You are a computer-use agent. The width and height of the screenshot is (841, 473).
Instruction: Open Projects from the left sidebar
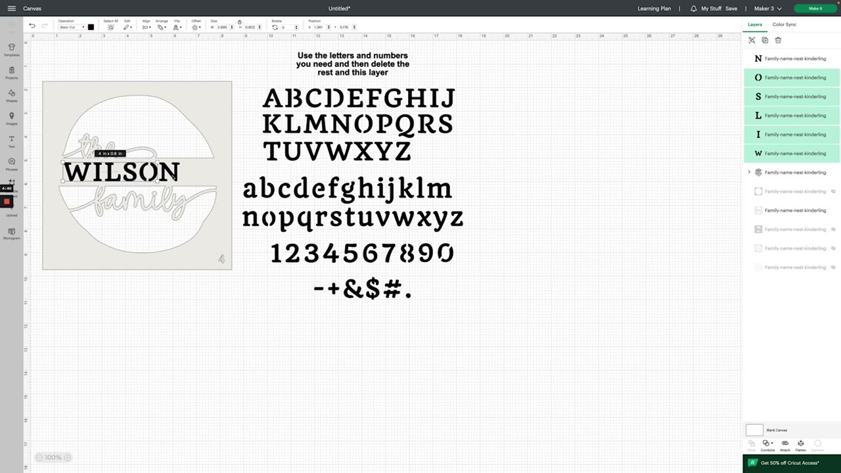click(x=11, y=72)
